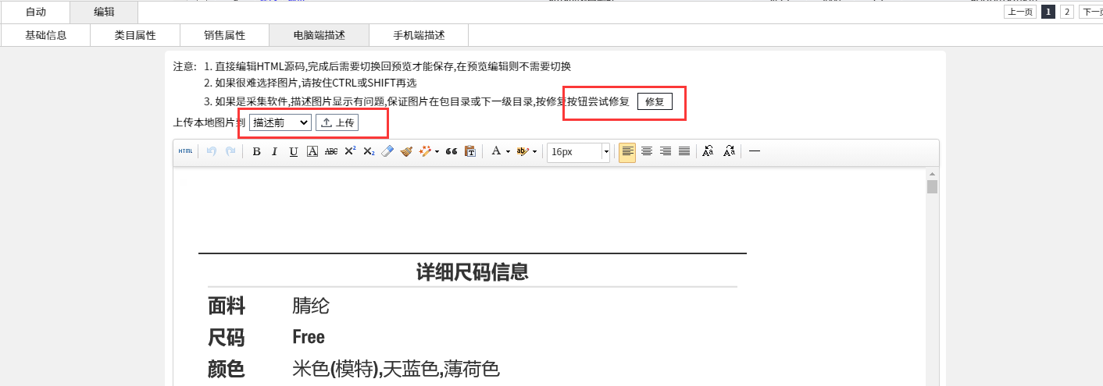Apply strikethrough to text
The image size is (1103, 386).
point(330,152)
